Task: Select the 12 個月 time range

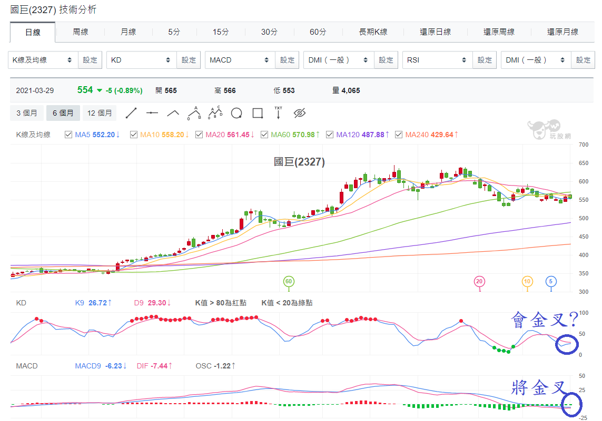Action: [x=100, y=113]
